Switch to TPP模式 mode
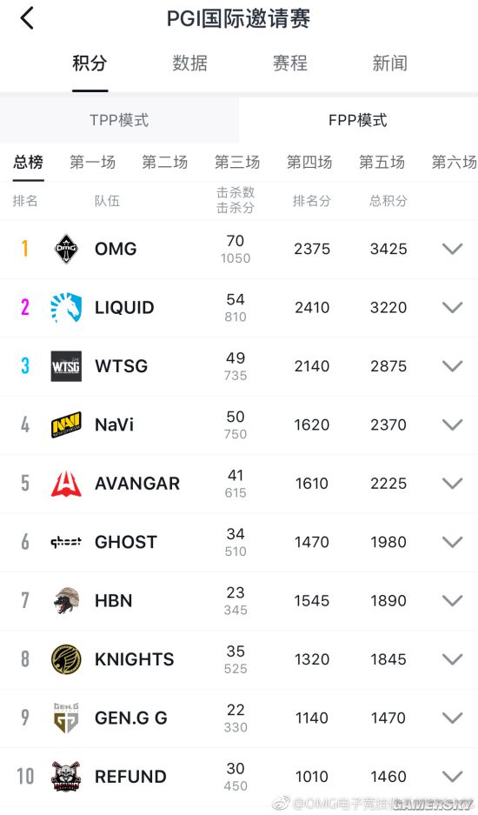 [120, 120]
